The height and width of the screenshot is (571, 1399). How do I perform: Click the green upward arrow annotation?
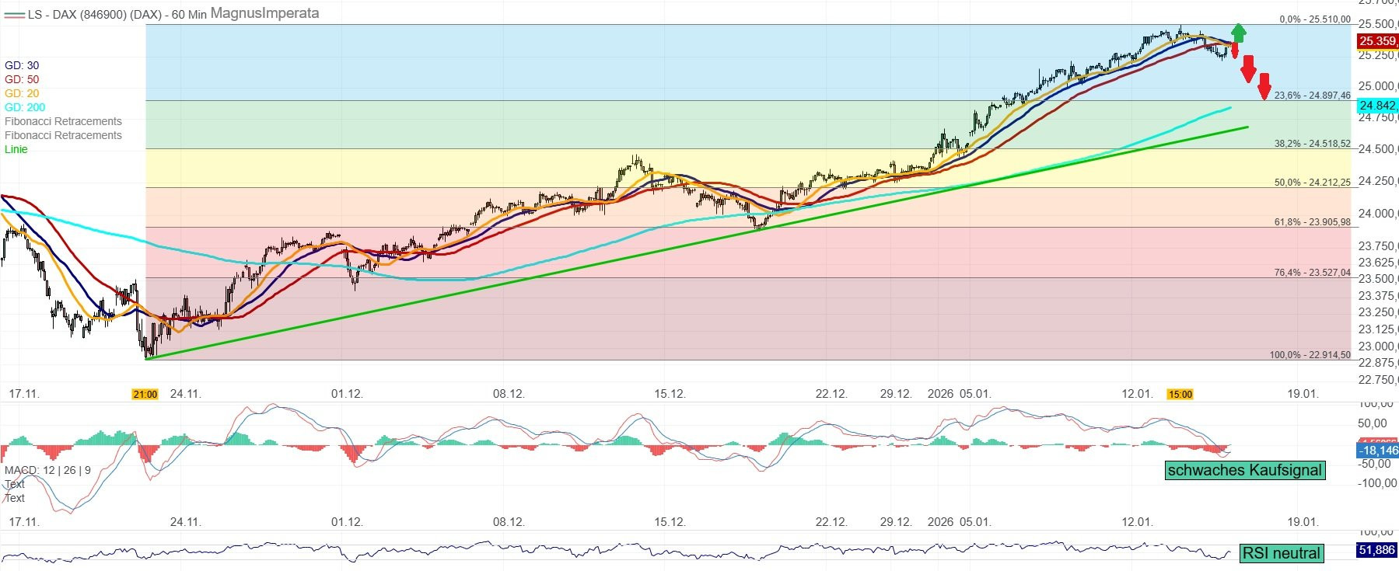1239,33
